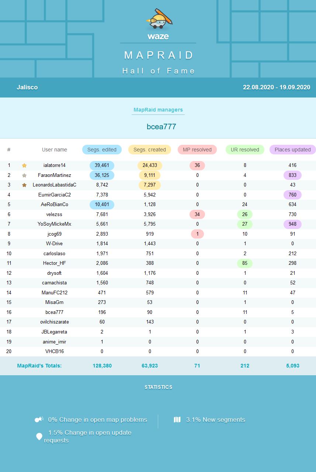The width and height of the screenshot is (316, 472).
Task: Open manager bcea777's name under MapRaid managers
Action: point(162,127)
